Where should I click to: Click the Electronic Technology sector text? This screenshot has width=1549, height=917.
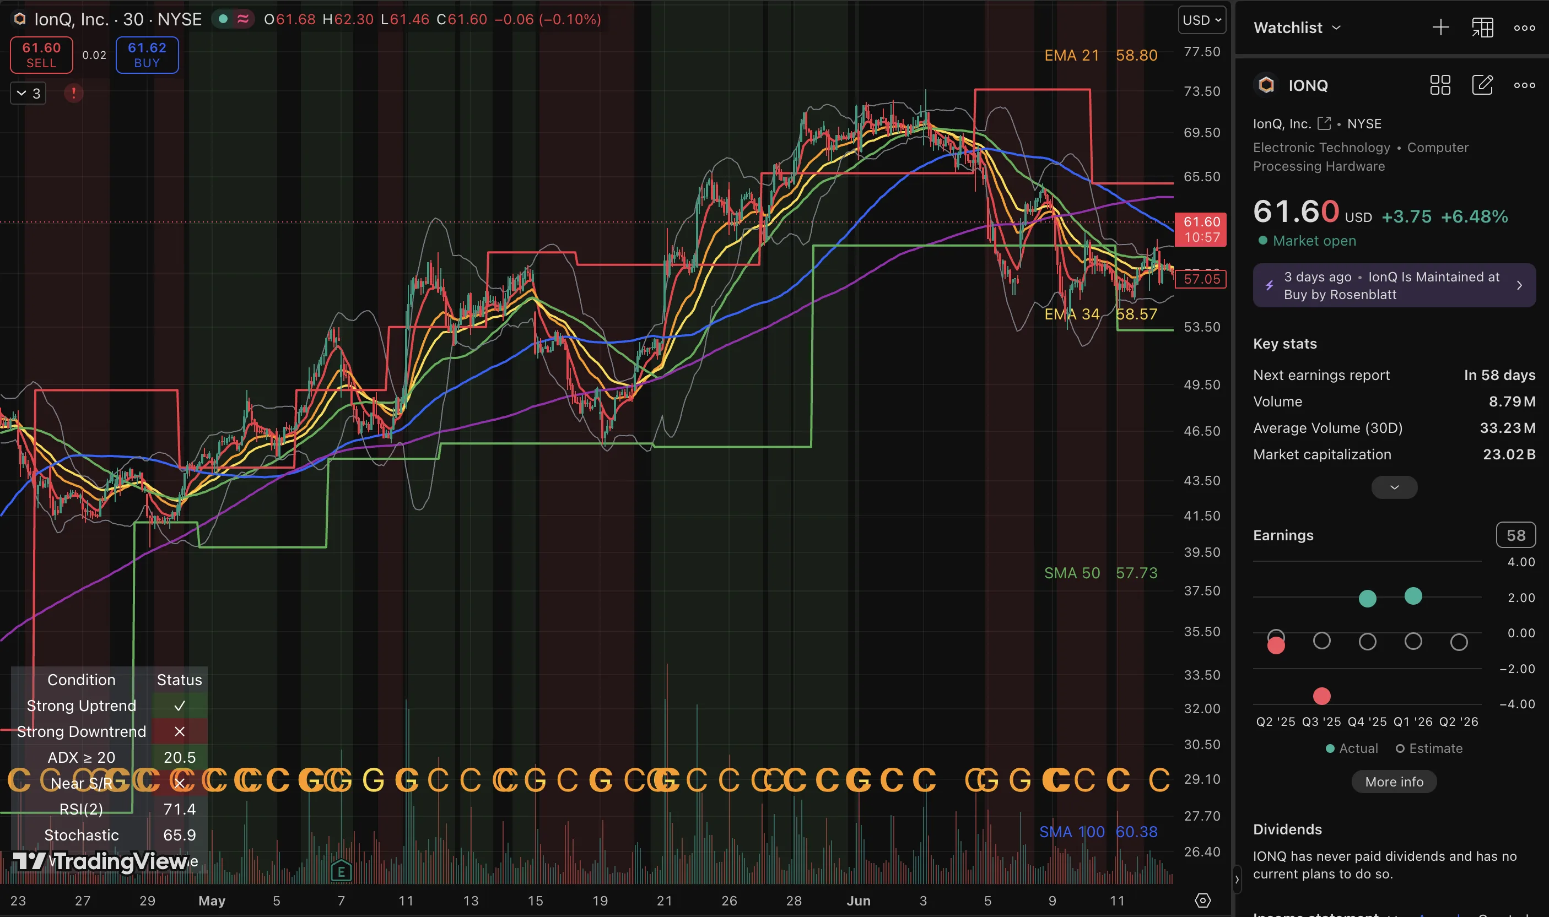click(x=1321, y=148)
